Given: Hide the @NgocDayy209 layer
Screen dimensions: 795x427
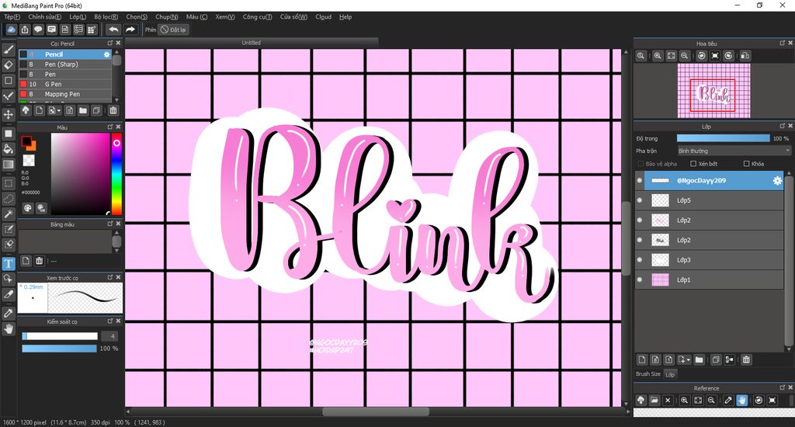Looking at the screenshot, I should pos(640,181).
